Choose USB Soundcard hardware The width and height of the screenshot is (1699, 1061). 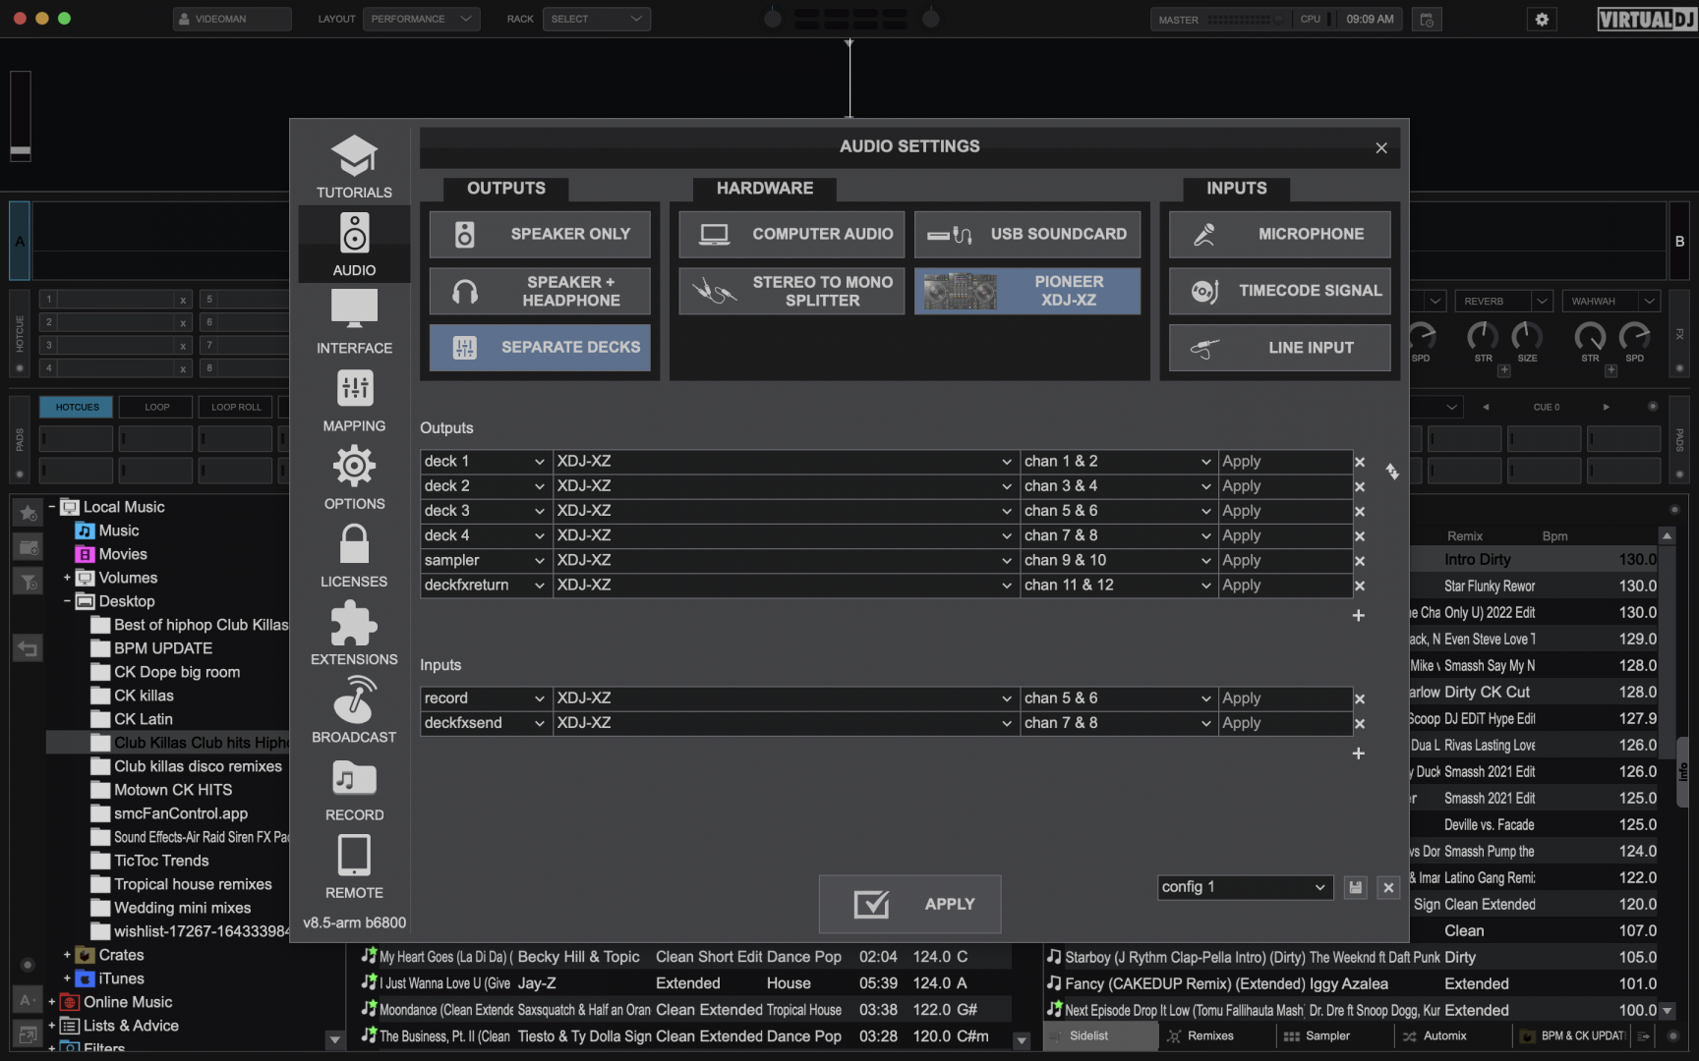point(1027,234)
